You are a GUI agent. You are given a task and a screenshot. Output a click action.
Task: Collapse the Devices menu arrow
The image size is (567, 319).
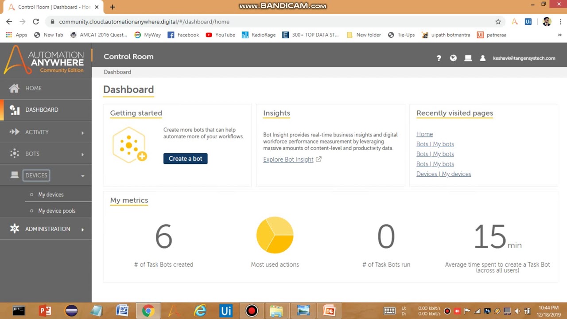[x=82, y=176]
